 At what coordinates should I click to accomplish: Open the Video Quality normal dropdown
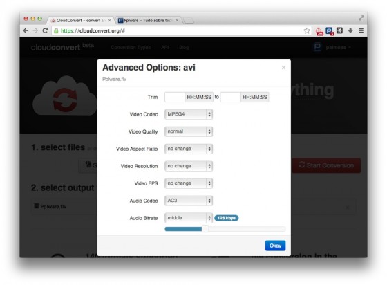189,131
